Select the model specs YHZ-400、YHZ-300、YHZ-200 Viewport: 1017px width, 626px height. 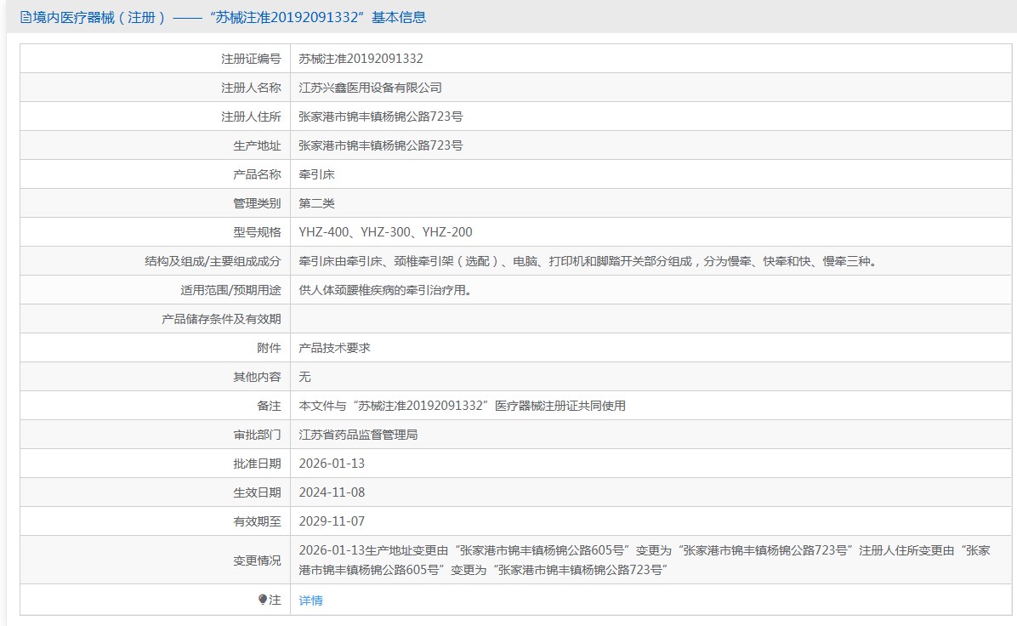point(385,232)
